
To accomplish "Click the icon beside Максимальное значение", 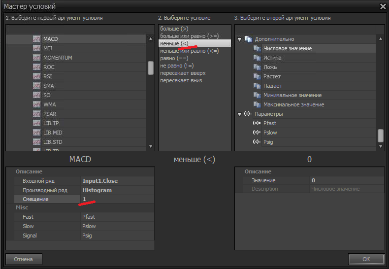I will pyautogui.click(x=257, y=104).
